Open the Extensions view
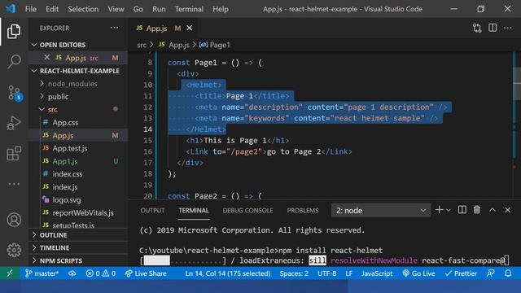Image resolution: width=521 pixels, height=293 pixels. pos(14,154)
